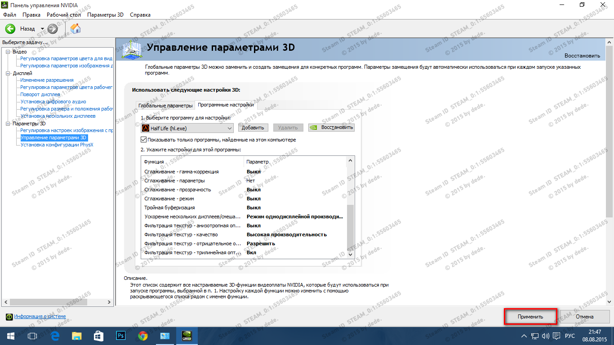Select Поворот дисплея in task tree
Viewport: 614px width, 345px height.
click(40, 94)
